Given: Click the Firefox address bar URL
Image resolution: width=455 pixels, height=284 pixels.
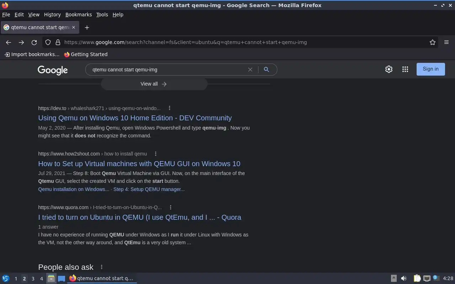Looking at the screenshot, I should (x=186, y=42).
